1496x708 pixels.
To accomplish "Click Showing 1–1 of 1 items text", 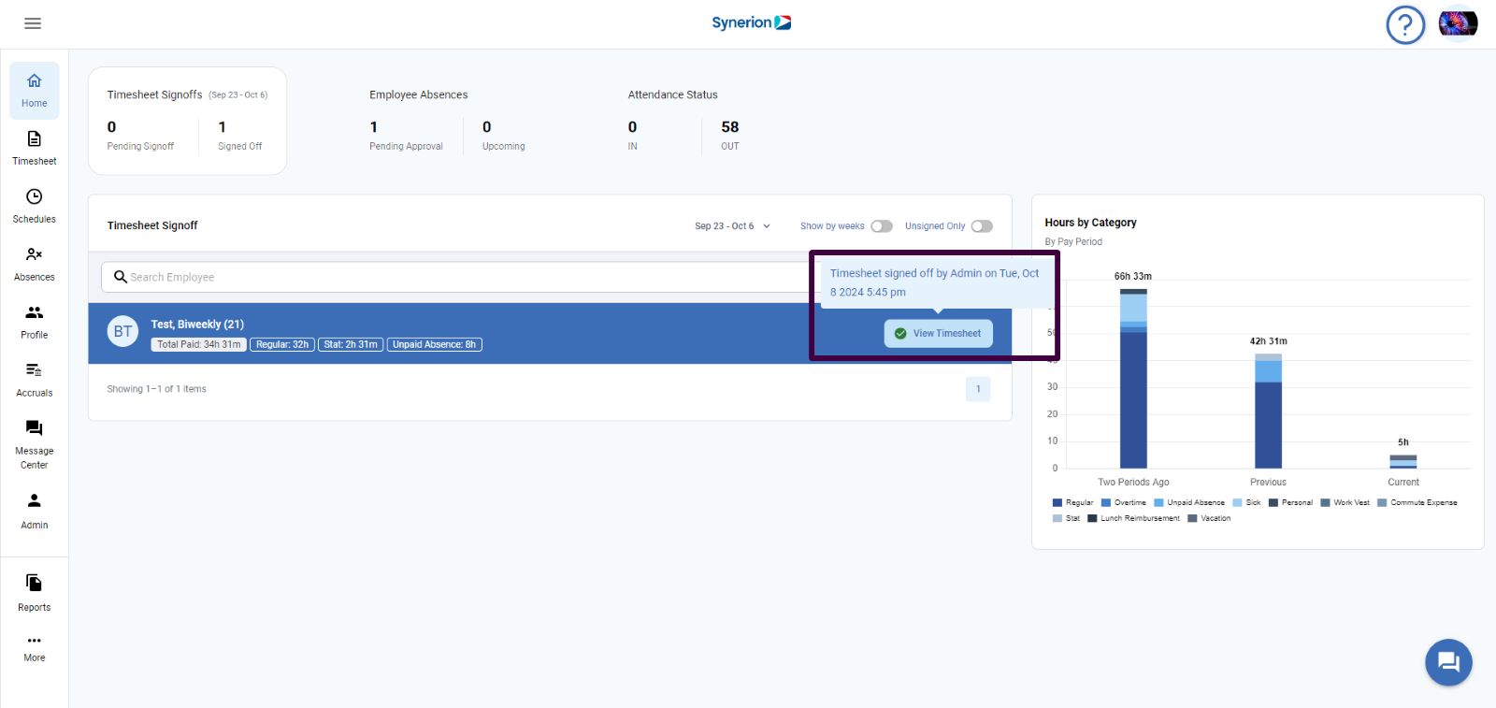I will pos(156,389).
